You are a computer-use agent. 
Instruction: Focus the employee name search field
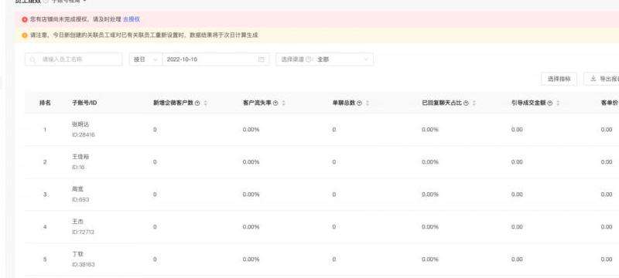point(74,59)
